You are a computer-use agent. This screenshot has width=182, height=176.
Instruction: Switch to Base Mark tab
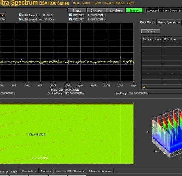click(x=147, y=22)
